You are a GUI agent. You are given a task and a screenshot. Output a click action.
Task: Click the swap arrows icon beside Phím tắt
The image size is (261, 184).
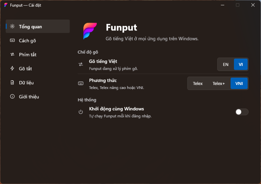coord(12,54)
